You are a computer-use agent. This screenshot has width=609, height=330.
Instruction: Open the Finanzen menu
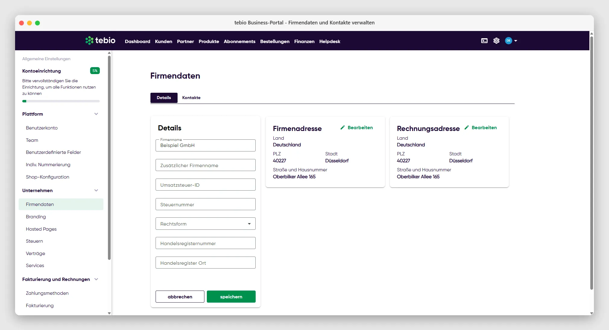[x=304, y=41]
